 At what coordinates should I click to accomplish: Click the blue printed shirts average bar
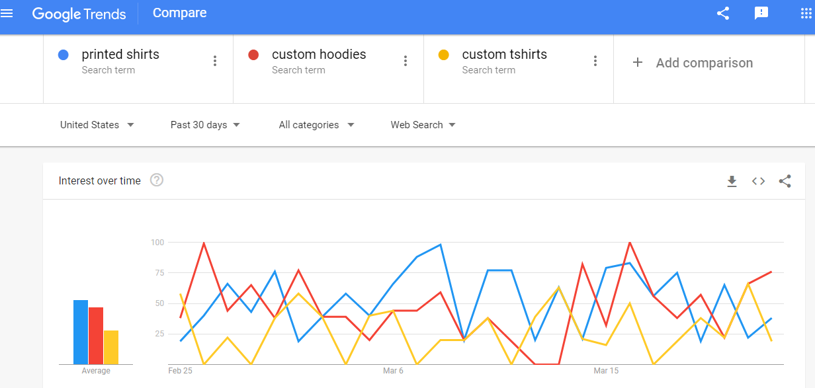[81, 332]
